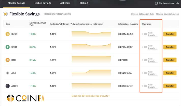181x106 pixels.
Task: Click Transfer button for BTC
Action: coord(170,60)
